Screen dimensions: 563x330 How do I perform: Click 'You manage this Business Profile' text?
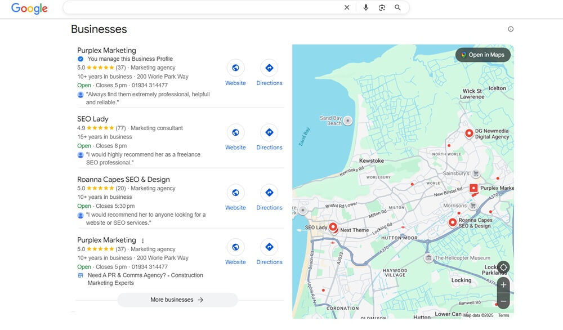tap(130, 59)
